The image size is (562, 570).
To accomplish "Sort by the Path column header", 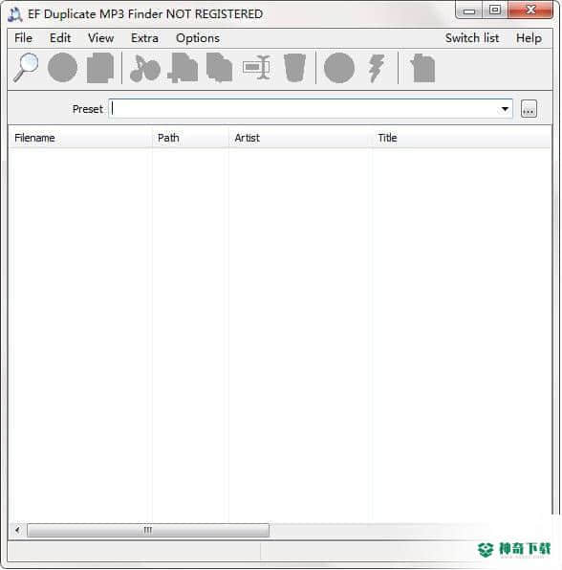I will point(190,138).
